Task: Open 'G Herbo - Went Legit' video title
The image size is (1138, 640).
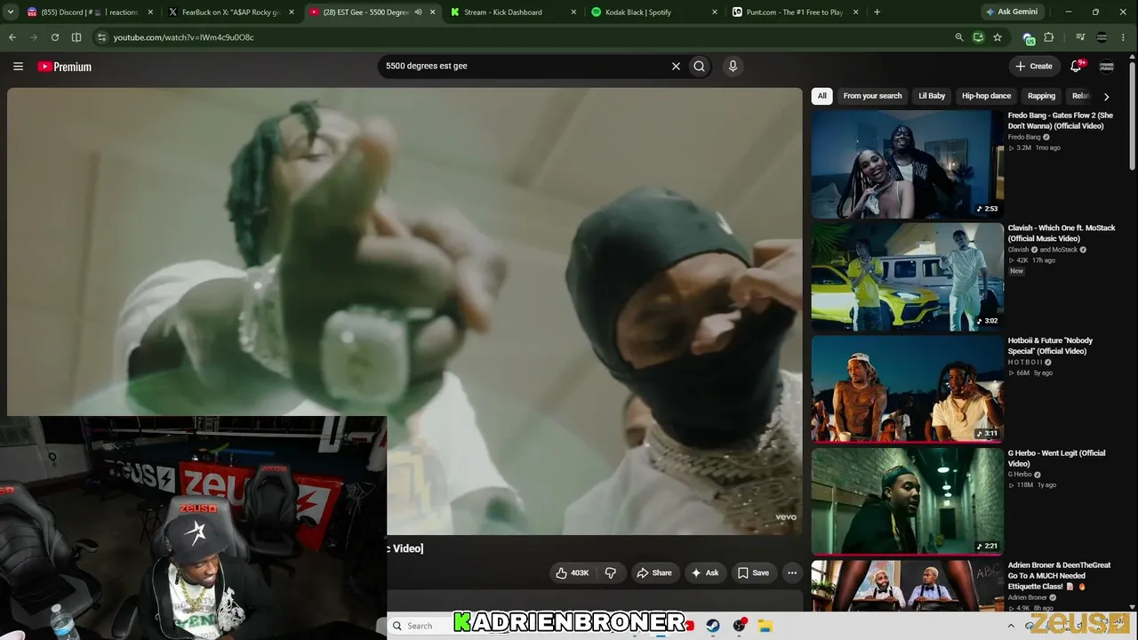Action: tap(1056, 459)
